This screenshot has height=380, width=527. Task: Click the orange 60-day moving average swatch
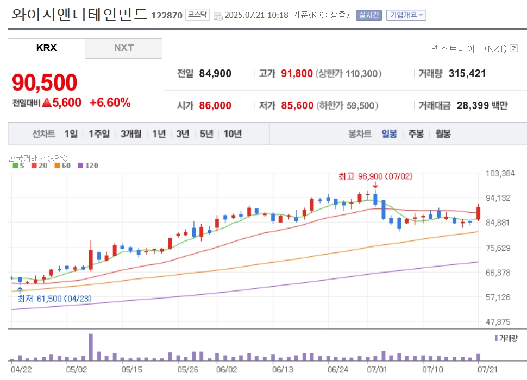click(x=57, y=166)
